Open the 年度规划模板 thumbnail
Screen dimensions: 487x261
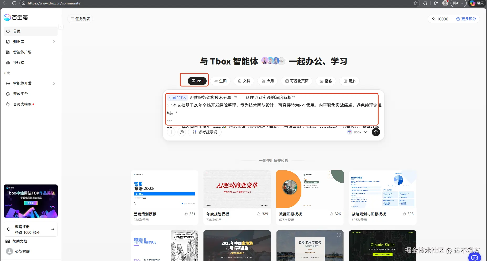click(x=237, y=189)
